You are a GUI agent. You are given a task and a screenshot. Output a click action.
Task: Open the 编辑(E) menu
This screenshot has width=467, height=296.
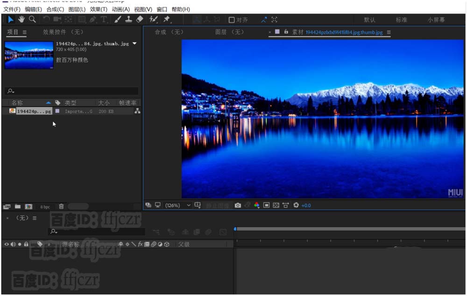pyautogui.click(x=33, y=9)
